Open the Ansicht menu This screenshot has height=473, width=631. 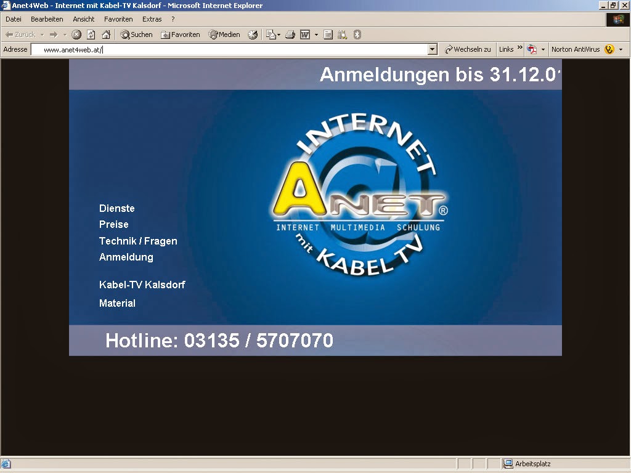pos(84,19)
